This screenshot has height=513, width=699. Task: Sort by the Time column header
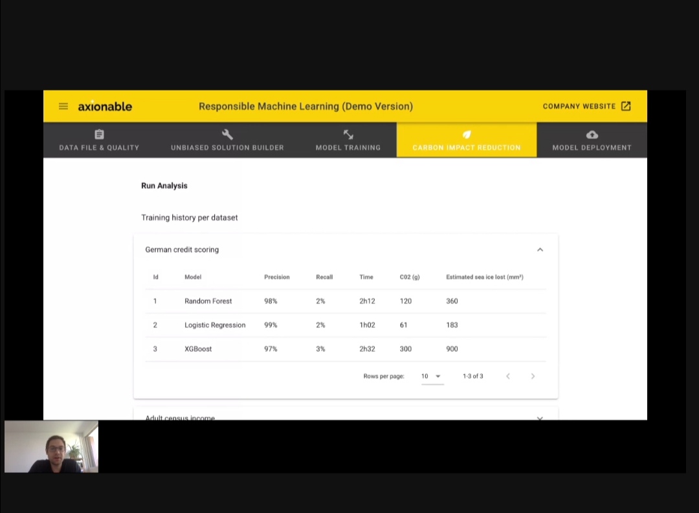[366, 277]
